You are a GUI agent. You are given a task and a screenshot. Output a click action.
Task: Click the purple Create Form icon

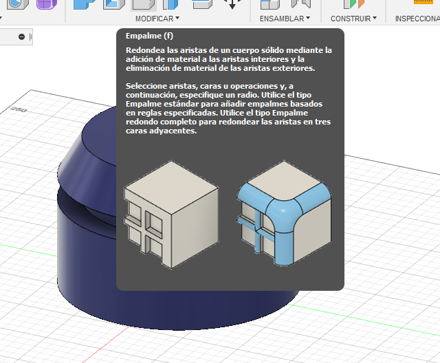(x=47, y=4)
